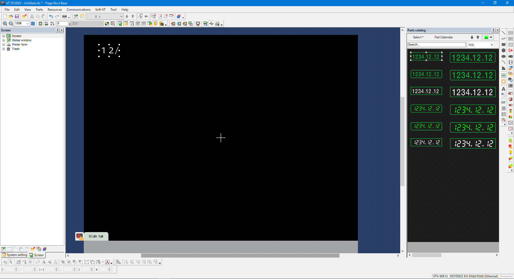The image size is (514, 279).
Task: Open the Communications menu
Action: (x=78, y=10)
